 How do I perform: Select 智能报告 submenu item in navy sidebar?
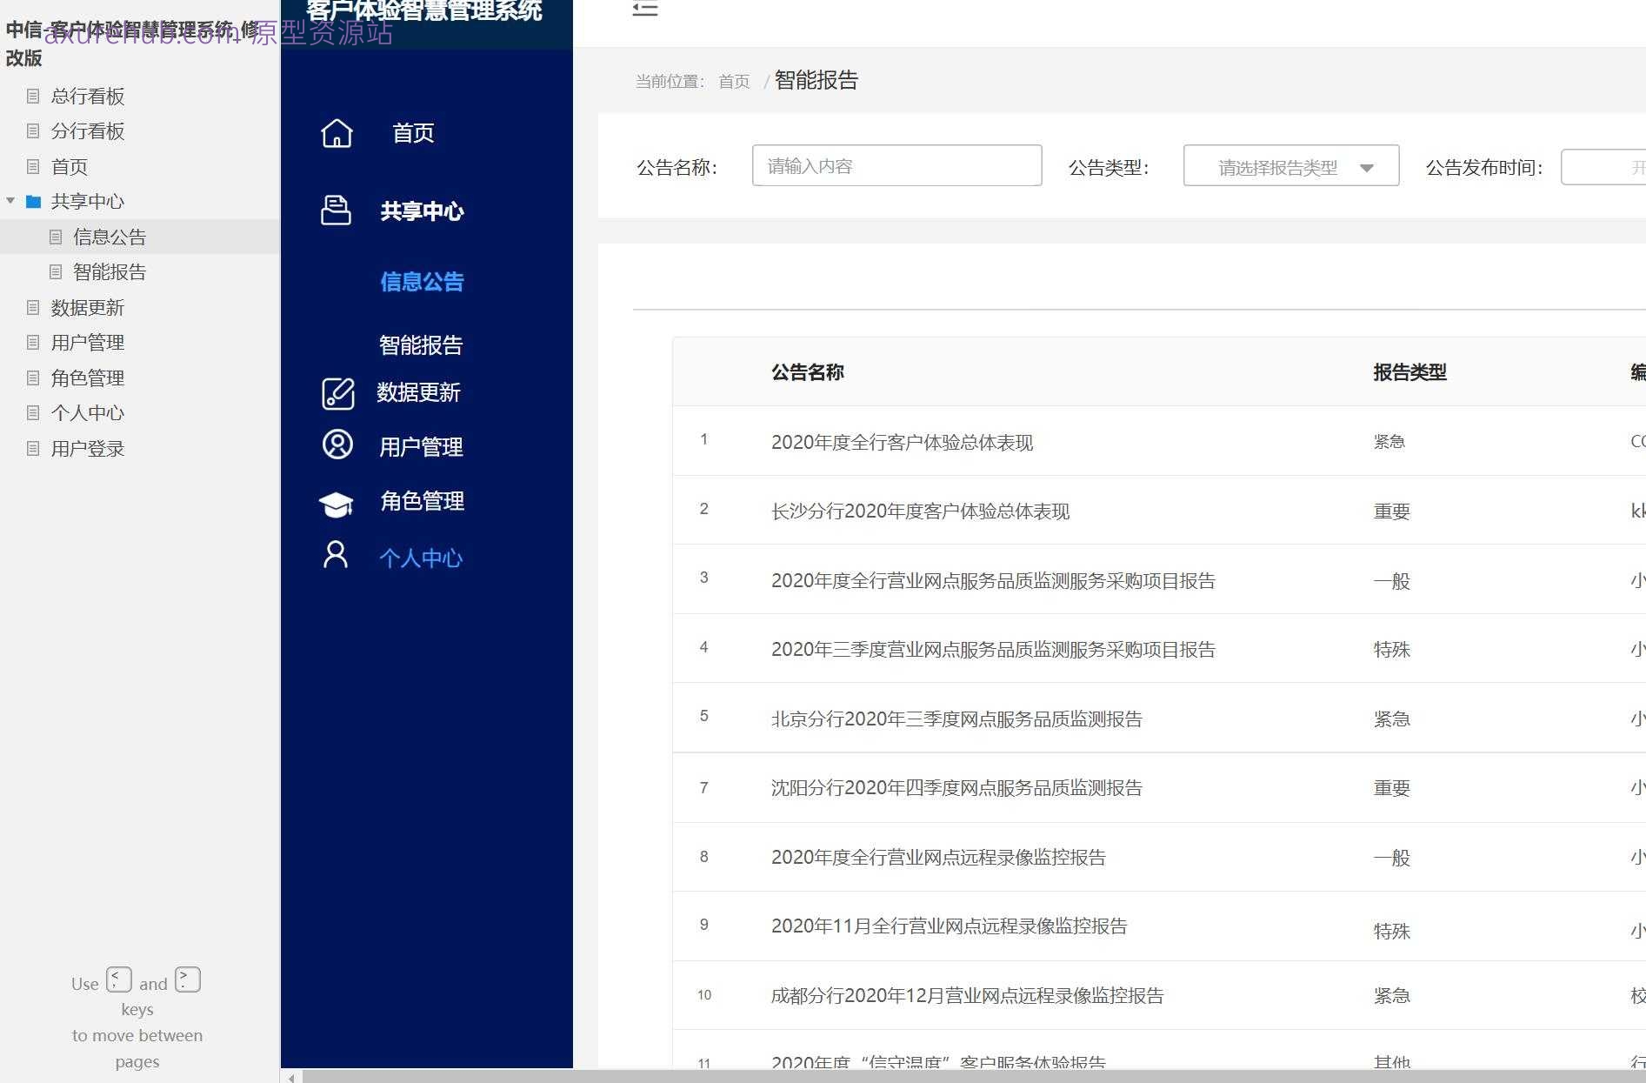pyautogui.click(x=421, y=345)
